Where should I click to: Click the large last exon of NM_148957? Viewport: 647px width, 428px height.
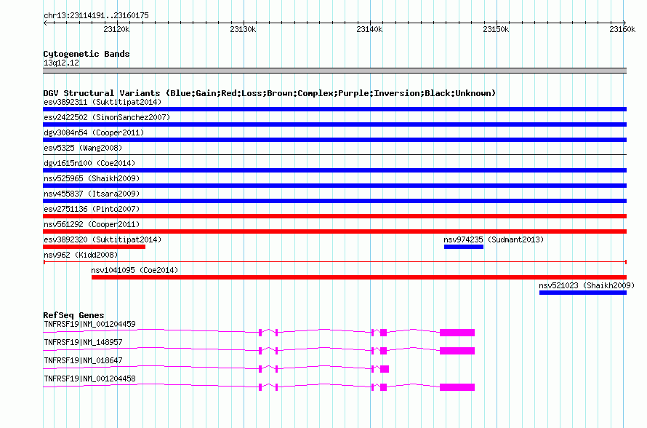(x=457, y=351)
